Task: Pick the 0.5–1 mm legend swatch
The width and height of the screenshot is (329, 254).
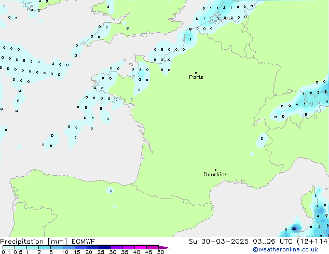Action: (x=21, y=247)
